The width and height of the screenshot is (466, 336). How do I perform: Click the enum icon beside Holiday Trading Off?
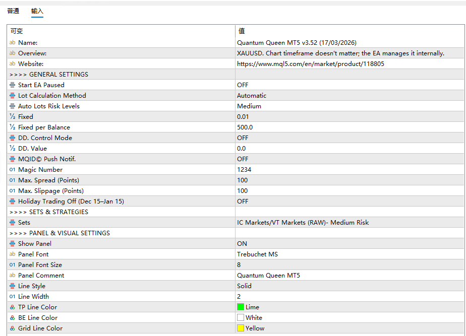click(12, 201)
